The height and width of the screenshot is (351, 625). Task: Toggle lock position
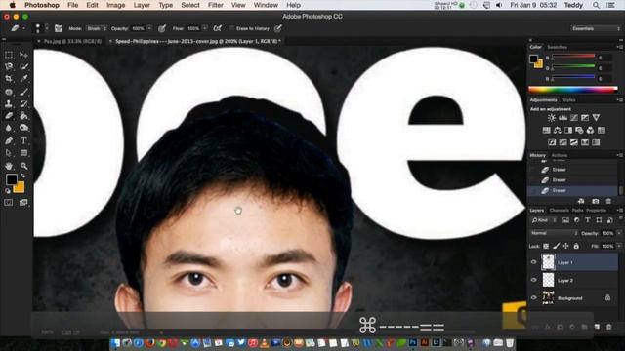click(566, 247)
